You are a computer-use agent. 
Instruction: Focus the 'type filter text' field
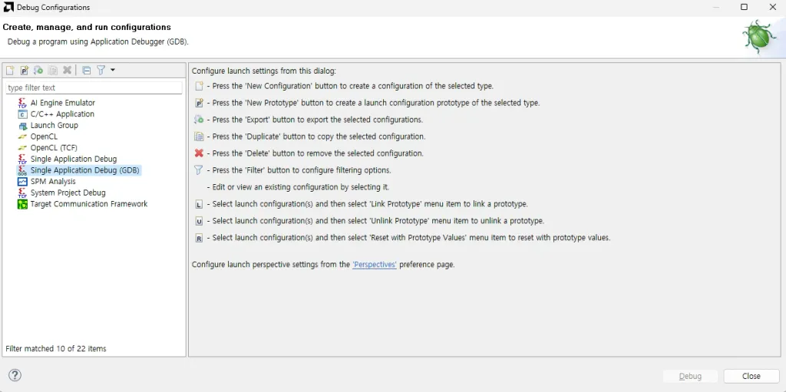point(94,88)
